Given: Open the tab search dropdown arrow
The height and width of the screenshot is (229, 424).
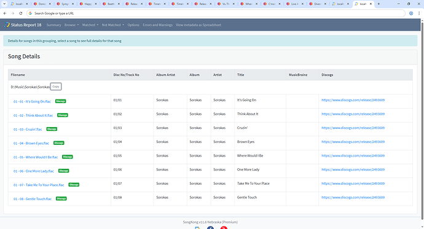Looking at the screenshot, I should click(x=4, y=4).
